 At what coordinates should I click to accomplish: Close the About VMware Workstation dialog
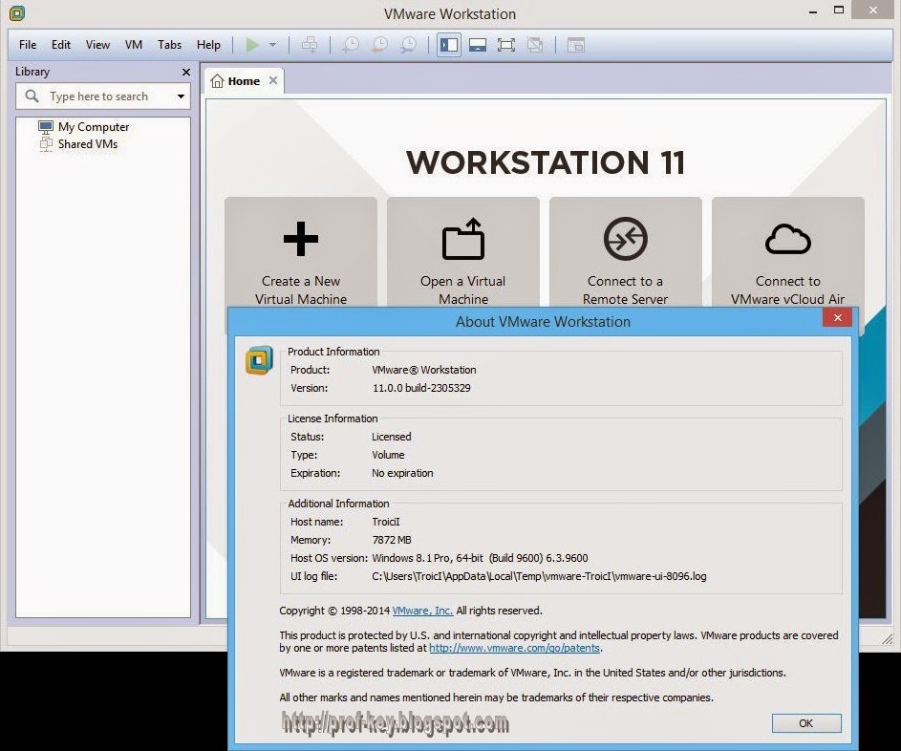click(x=837, y=318)
